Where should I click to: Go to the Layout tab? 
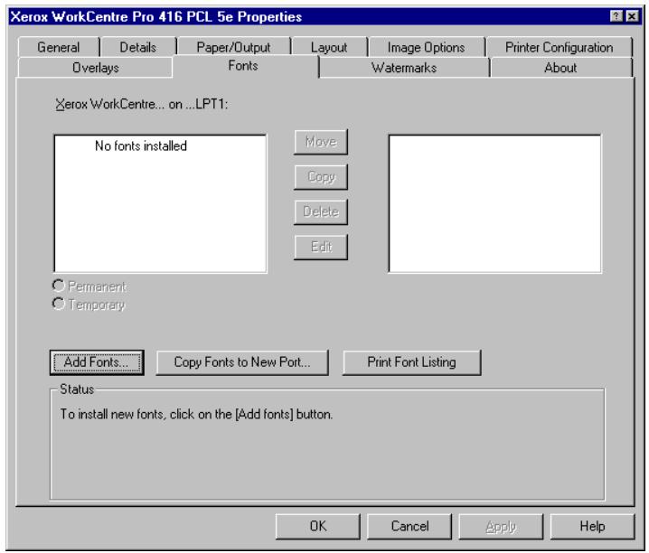pos(329,47)
